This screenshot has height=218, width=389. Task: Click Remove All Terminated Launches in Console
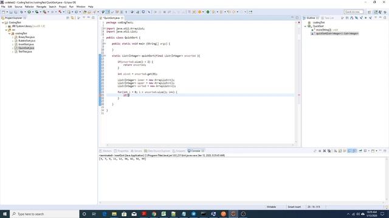pos(329,151)
